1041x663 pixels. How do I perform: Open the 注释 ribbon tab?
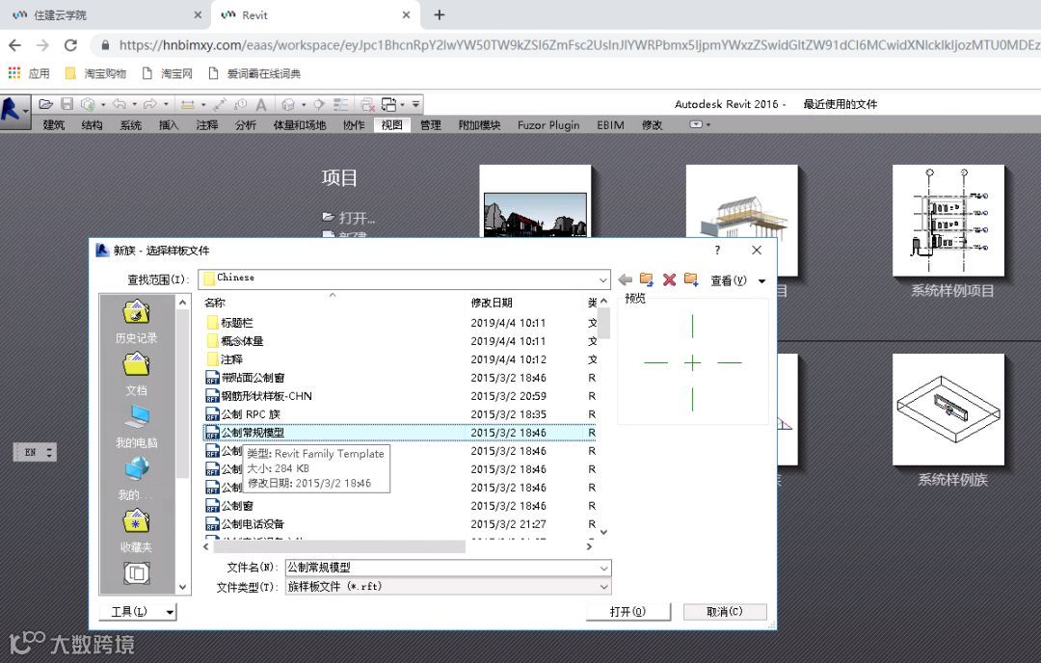207,124
